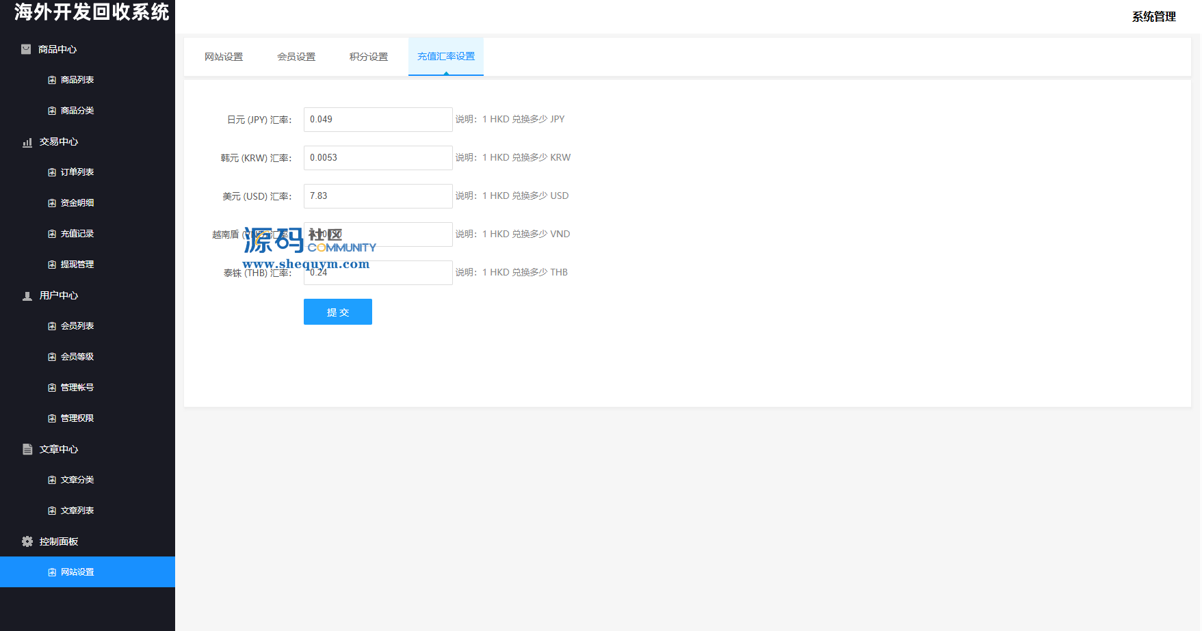Collapse the 文章中心 menu group
1202x631 pixels.
(59, 449)
